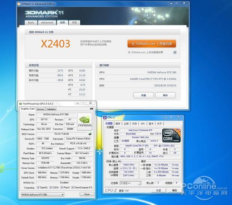Open the Graphics Card tab in GPU-Z
The height and width of the screenshot is (205, 232).
[28, 109]
